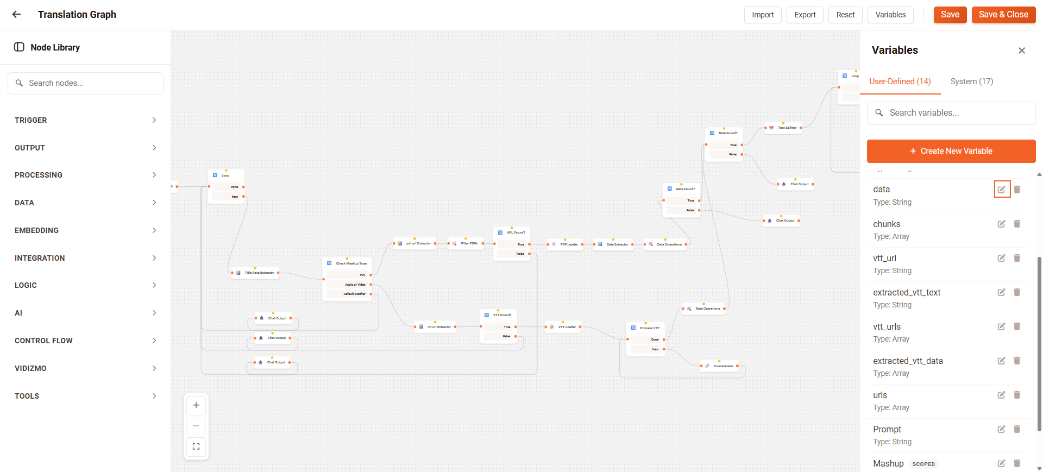
Task: Click the fit view canvas icon
Action: 196,446
